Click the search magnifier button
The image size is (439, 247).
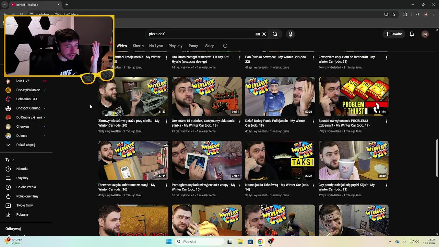coord(275,34)
